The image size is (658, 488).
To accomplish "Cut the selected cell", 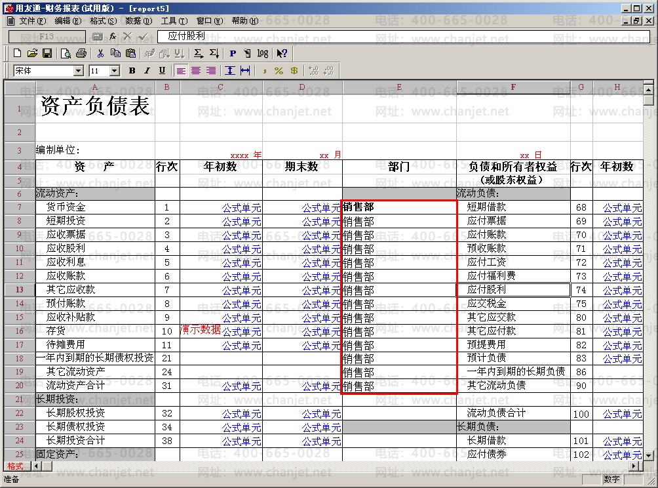I will [100, 53].
